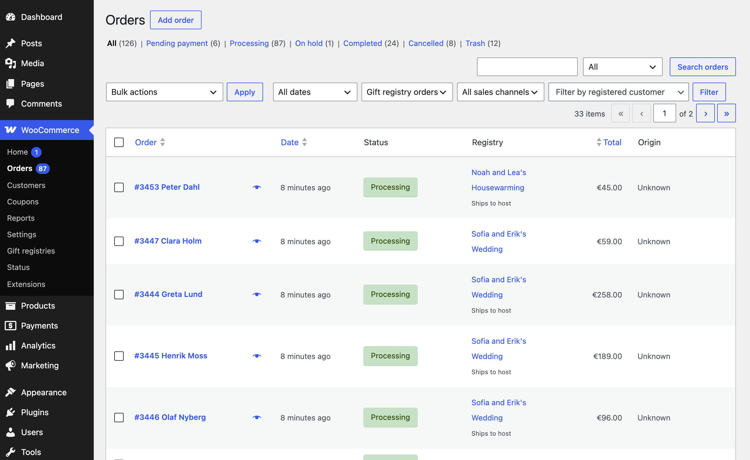Go to next page of orders
Screen dimensions: 750x460
(x=705, y=113)
